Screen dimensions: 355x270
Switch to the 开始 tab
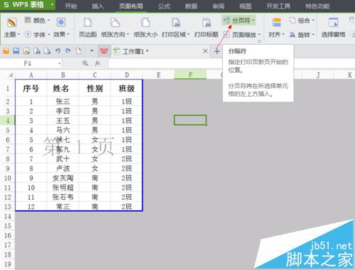click(71, 6)
